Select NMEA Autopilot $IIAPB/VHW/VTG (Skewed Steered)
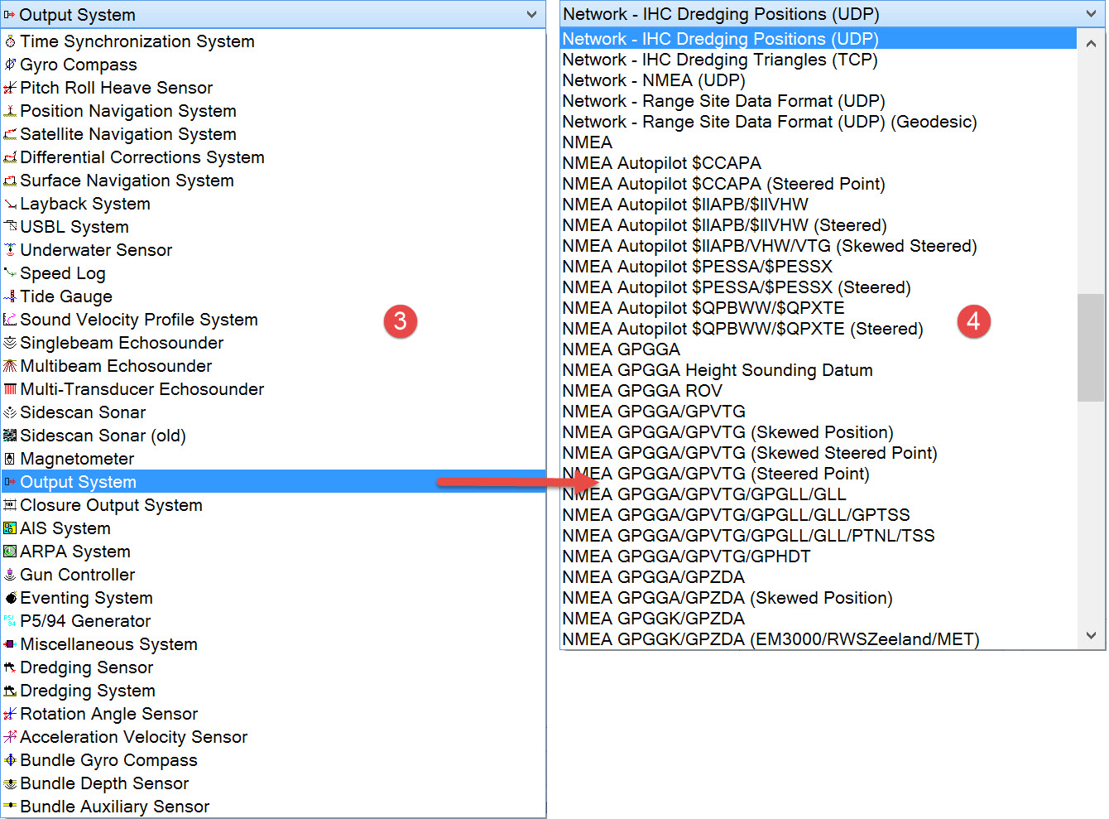This screenshot has width=1109, height=819. click(819, 246)
